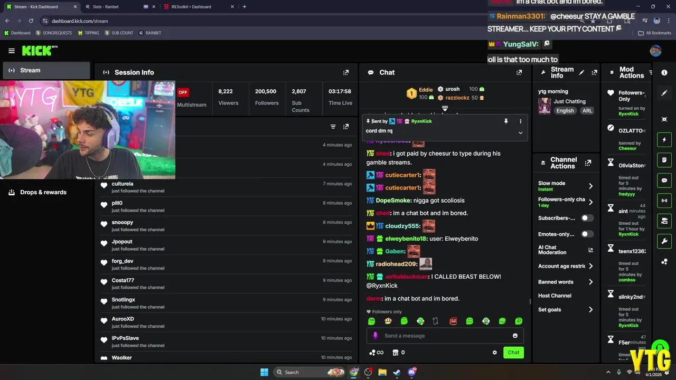Toggle Subscribers-only chat switch
Screen dimensions: 676x380
point(587,218)
